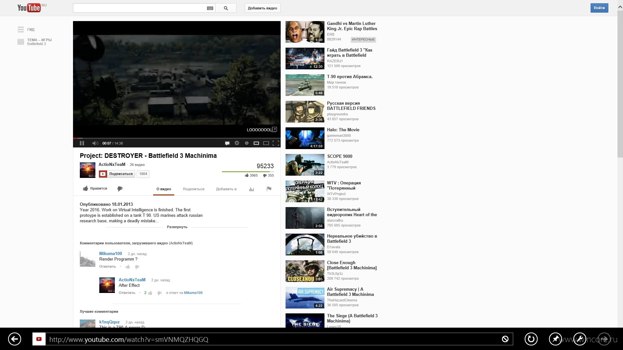Open the on-screen keyboard icon in search box
Viewport: 623px width, 350px height.
[210, 8]
